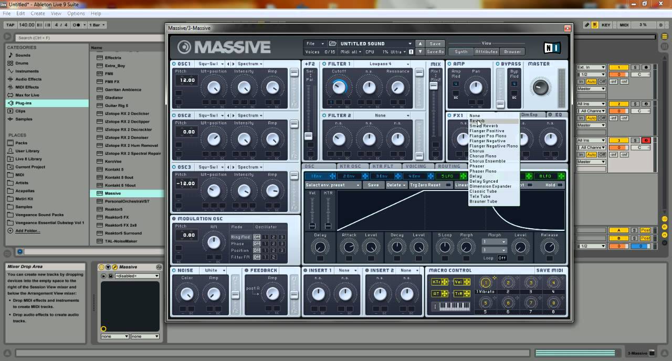Toggle Filter 1 on/off indicator
The height and width of the screenshot is (361, 672).
point(324,64)
